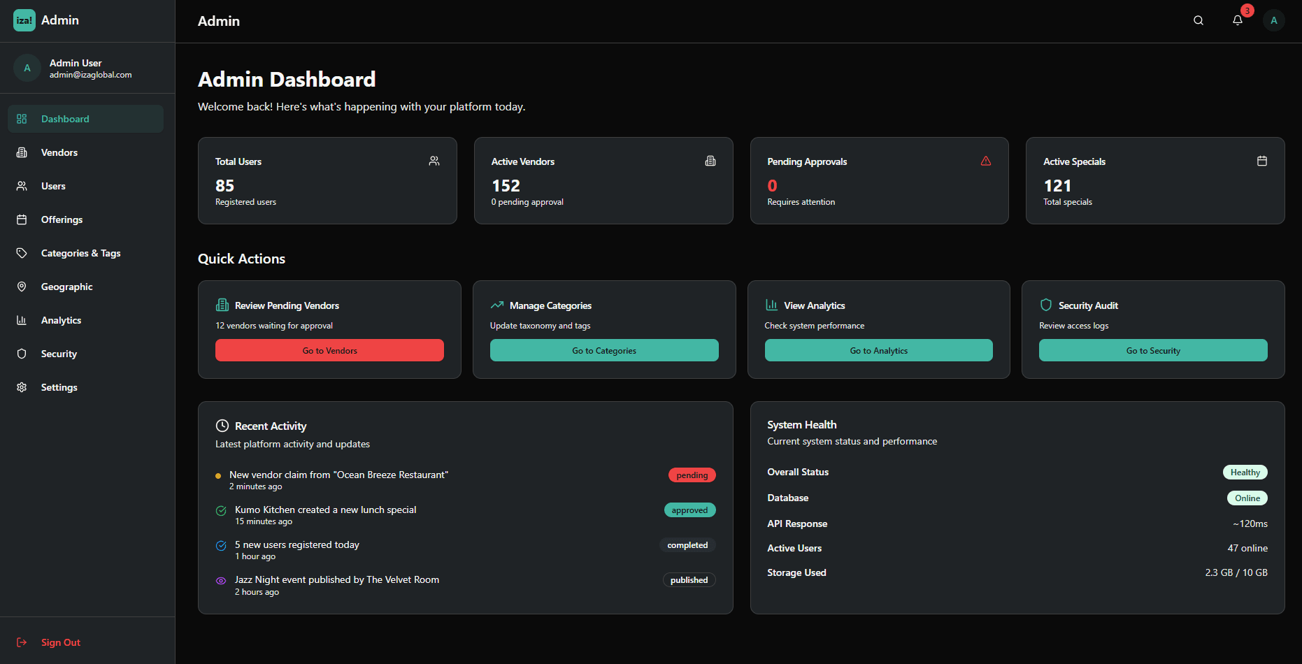Open Vendors in the sidebar
The image size is (1302, 664).
pyautogui.click(x=59, y=152)
